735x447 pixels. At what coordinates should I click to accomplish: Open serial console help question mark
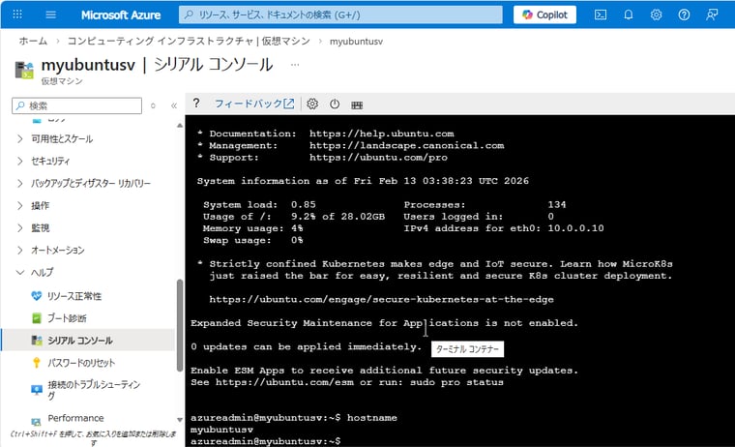click(x=196, y=104)
